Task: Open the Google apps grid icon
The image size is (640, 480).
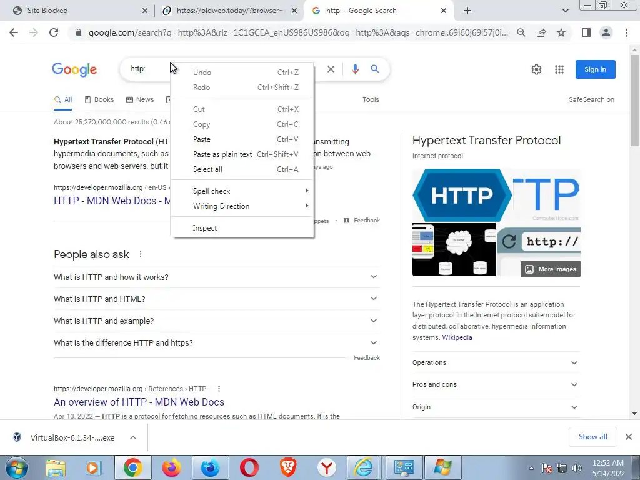Action: pyautogui.click(x=559, y=69)
